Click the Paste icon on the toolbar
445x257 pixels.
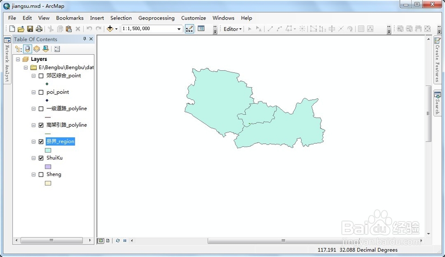(x=69, y=28)
